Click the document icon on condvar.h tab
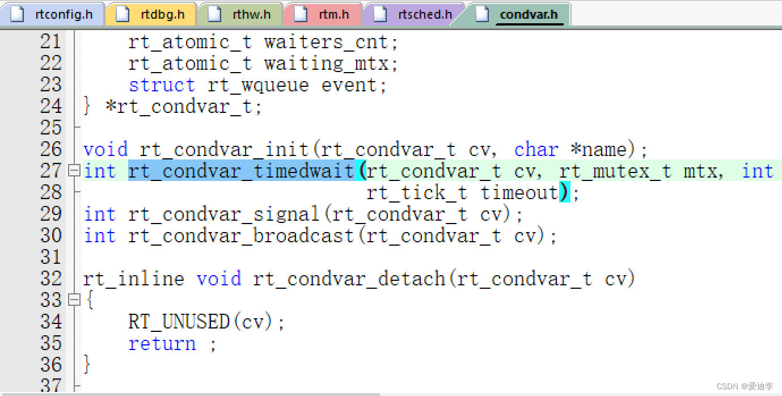The height and width of the screenshot is (396, 782). coord(484,14)
